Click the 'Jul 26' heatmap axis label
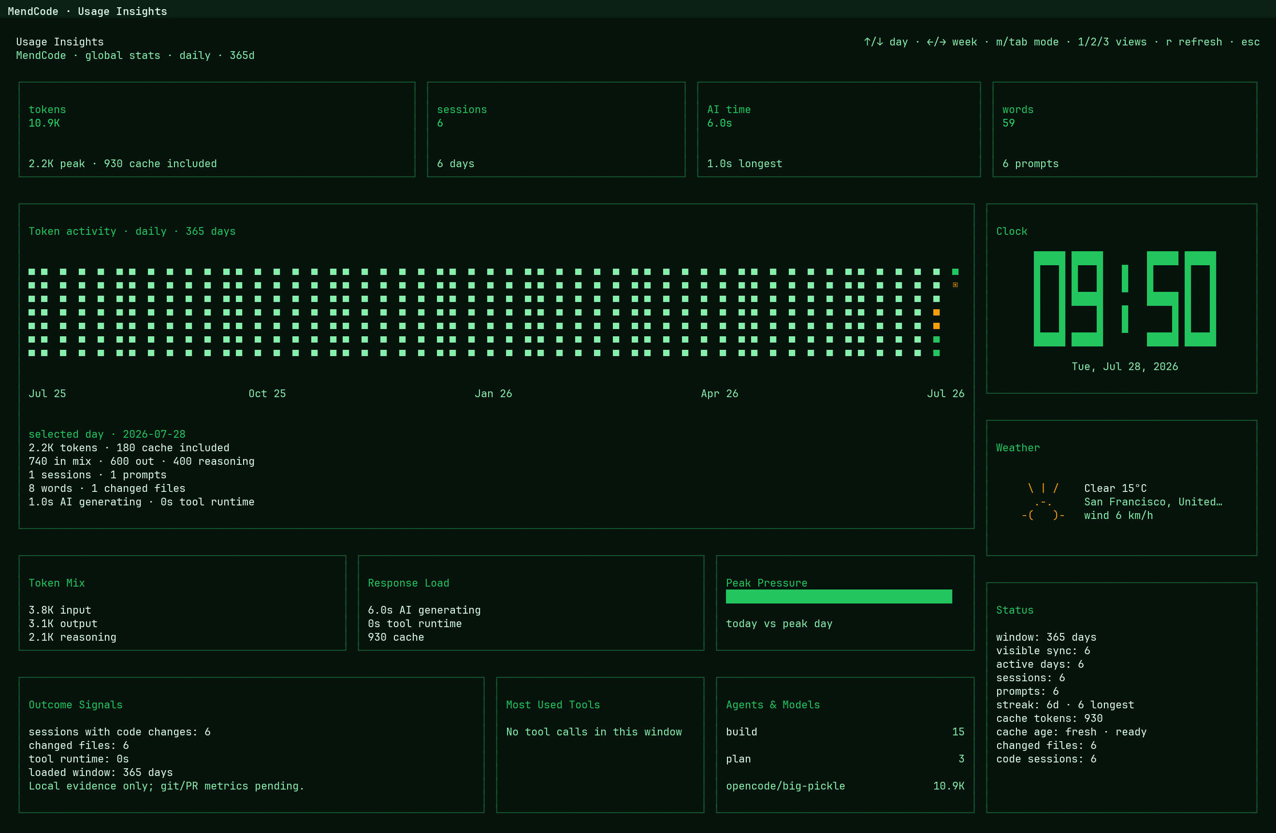The width and height of the screenshot is (1276, 833). 946,393
